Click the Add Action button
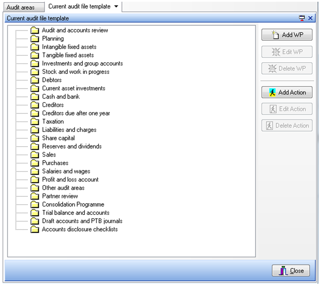The image size is (320, 285). 287,93
